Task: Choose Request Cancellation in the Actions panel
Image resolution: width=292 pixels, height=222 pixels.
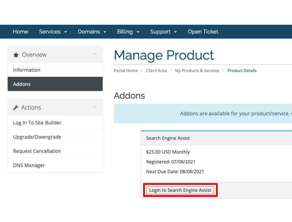Action: [37, 151]
